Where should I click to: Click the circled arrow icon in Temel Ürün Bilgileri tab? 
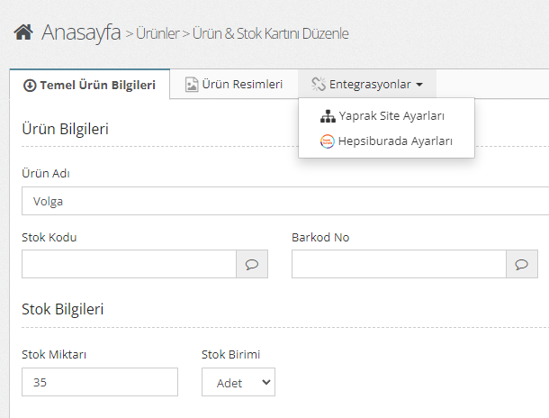[x=30, y=85]
